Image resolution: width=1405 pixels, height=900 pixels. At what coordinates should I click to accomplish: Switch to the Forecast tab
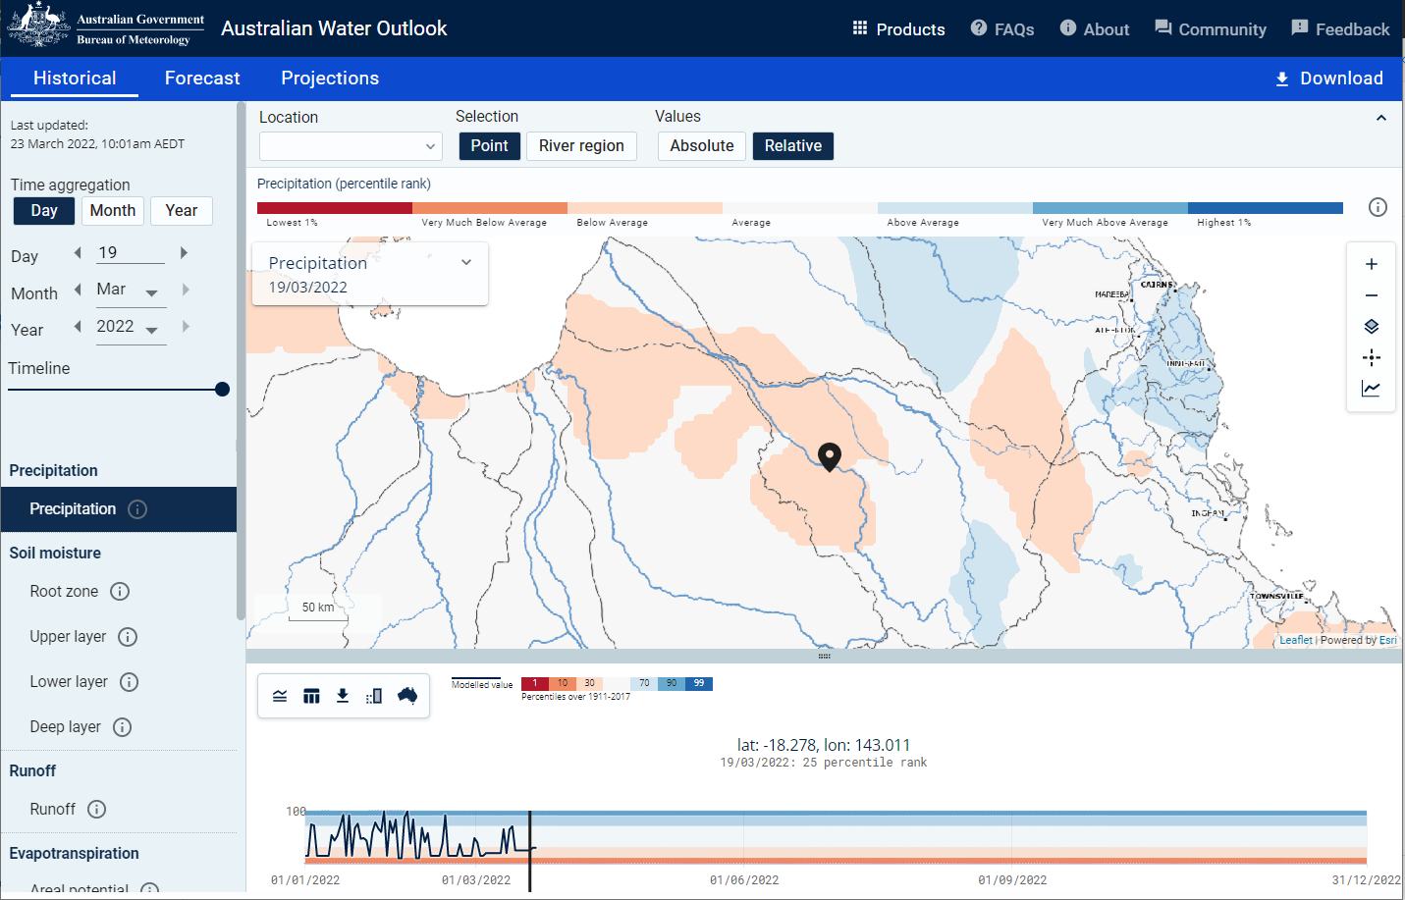coord(201,78)
